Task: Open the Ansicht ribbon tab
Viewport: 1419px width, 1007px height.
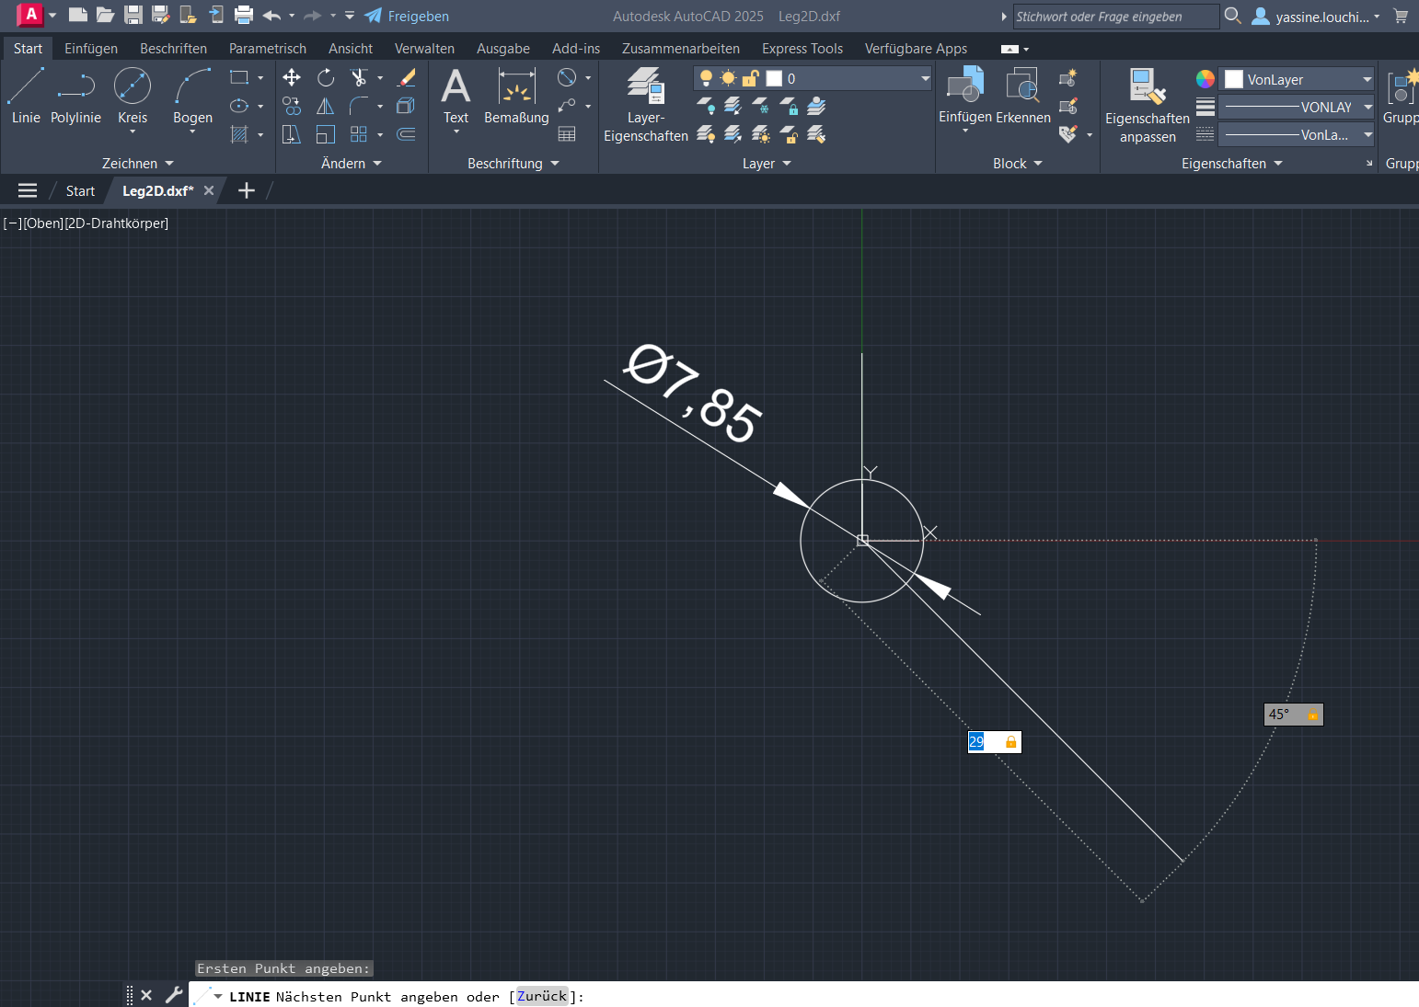Action: (x=351, y=48)
